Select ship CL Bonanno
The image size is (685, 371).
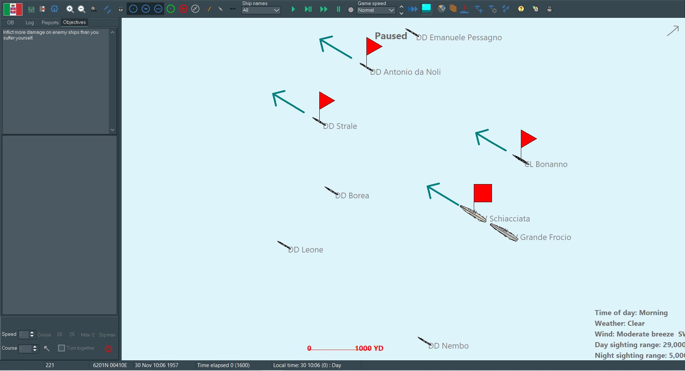(x=521, y=160)
